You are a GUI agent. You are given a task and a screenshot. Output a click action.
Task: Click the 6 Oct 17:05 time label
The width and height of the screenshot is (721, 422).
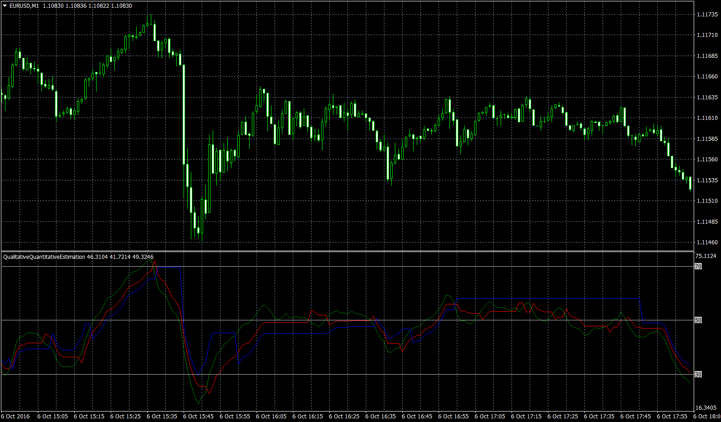[x=490, y=417]
